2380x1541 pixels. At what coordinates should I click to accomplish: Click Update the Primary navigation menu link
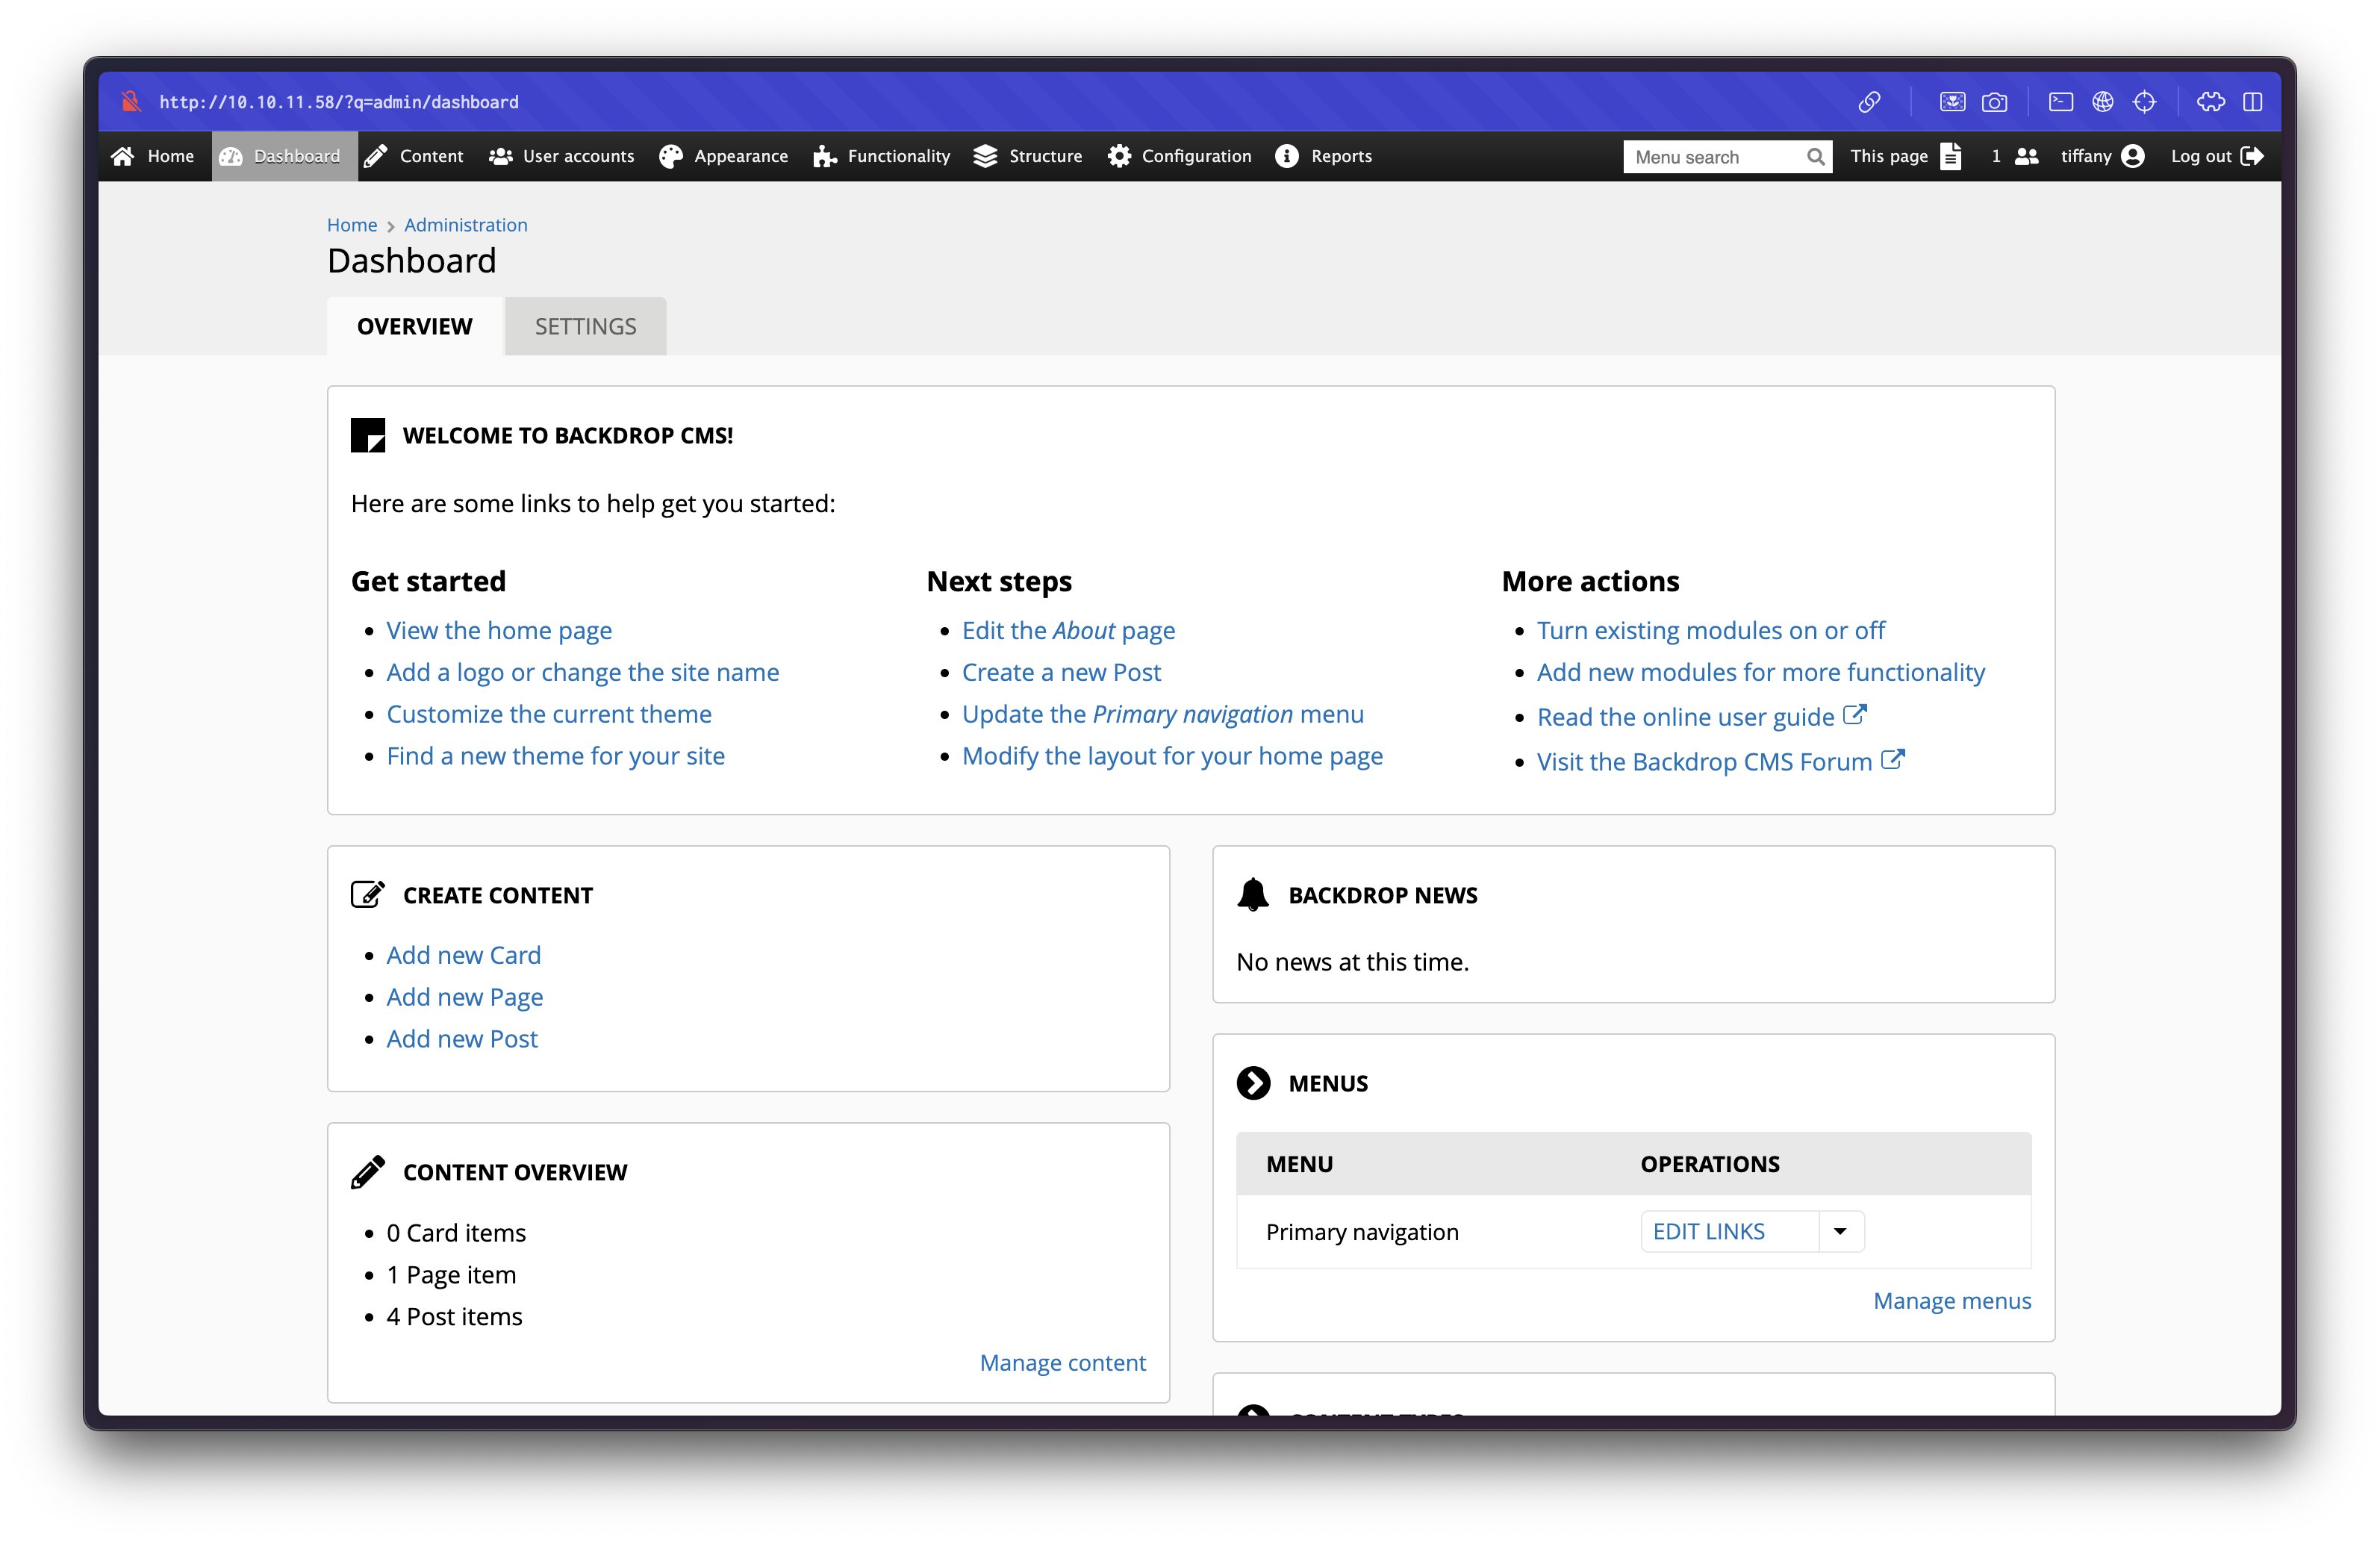pyautogui.click(x=1163, y=714)
